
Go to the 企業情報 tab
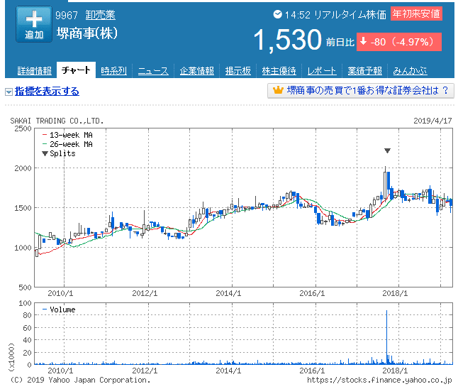pos(197,71)
